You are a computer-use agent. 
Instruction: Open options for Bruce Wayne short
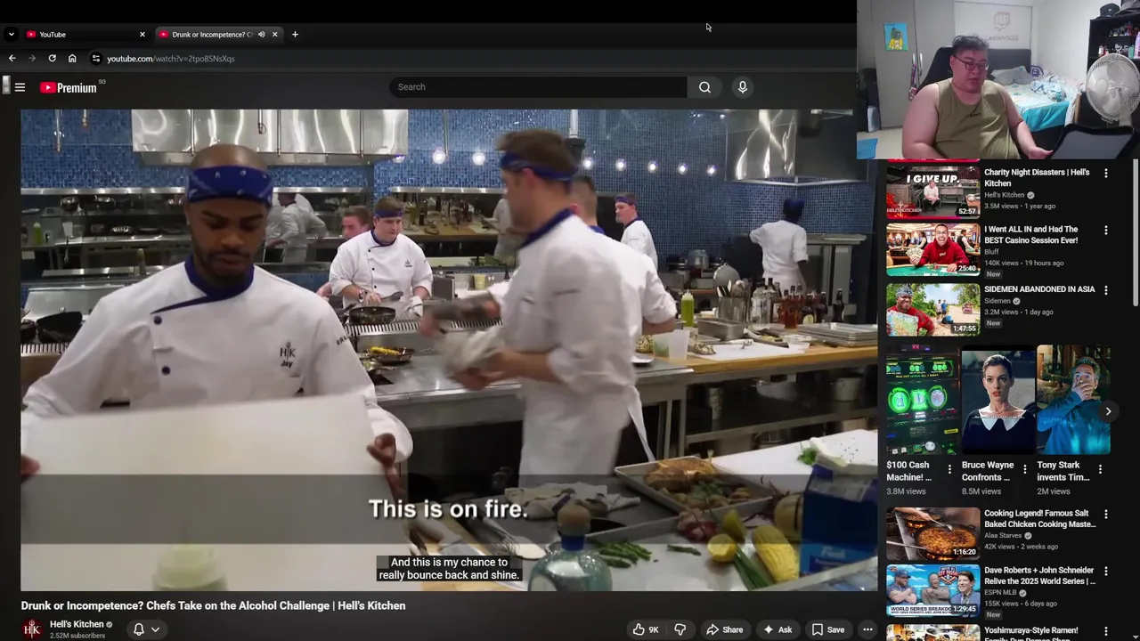point(1024,469)
